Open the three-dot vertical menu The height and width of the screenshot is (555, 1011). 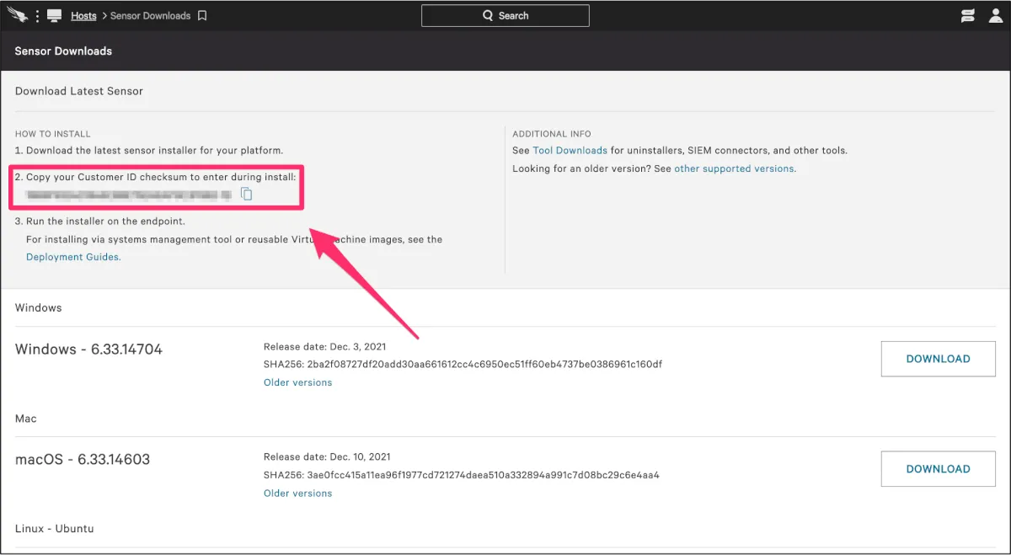click(38, 16)
